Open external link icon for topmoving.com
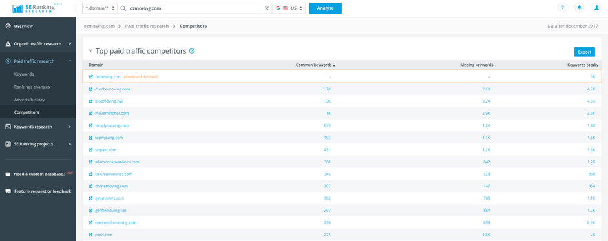This screenshot has width=608, height=241. pyautogui.click(x=90, y=138)
